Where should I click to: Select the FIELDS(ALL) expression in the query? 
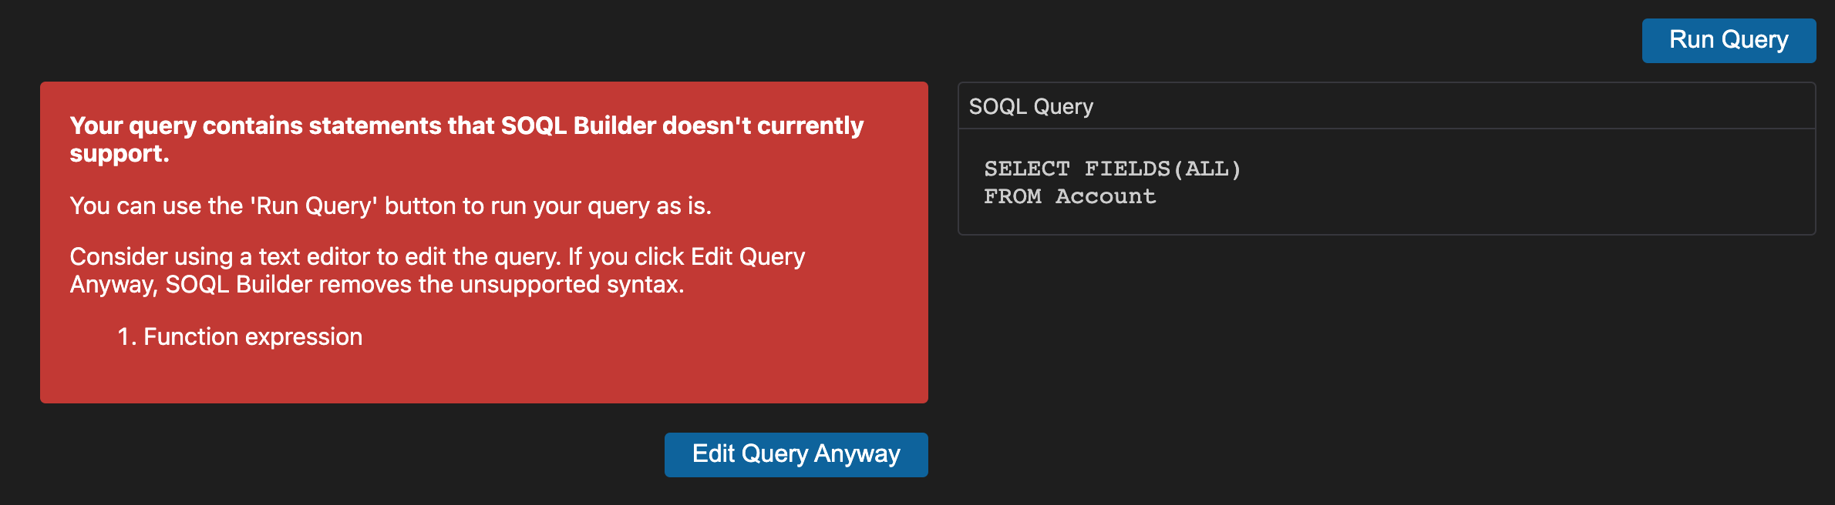[1163, 168]
